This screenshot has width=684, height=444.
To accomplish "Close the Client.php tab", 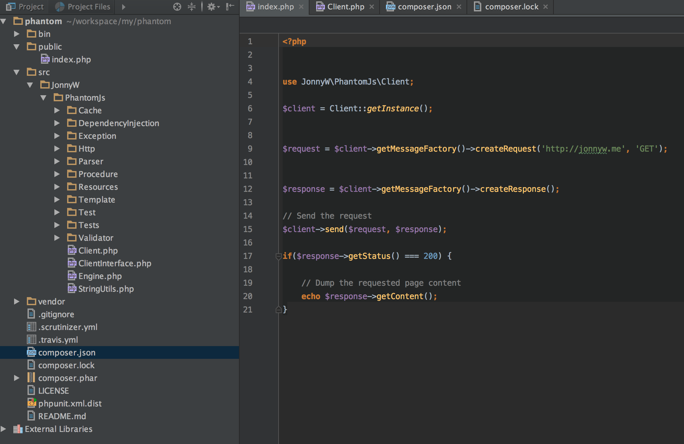I will point(372,7).
